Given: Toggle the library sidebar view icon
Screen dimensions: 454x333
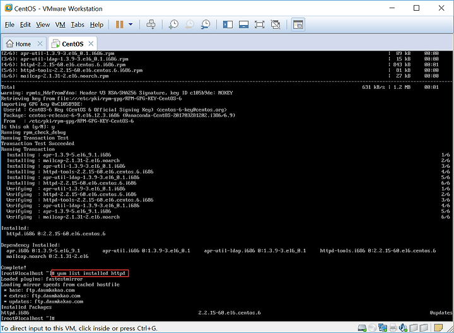Looking at the screenshot, I should (x=228, y=25).
